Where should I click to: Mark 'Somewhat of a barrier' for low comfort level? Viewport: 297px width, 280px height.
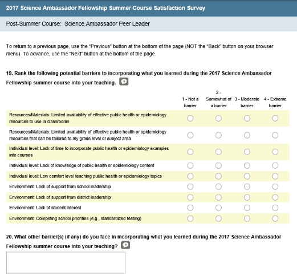coord(218,176)
